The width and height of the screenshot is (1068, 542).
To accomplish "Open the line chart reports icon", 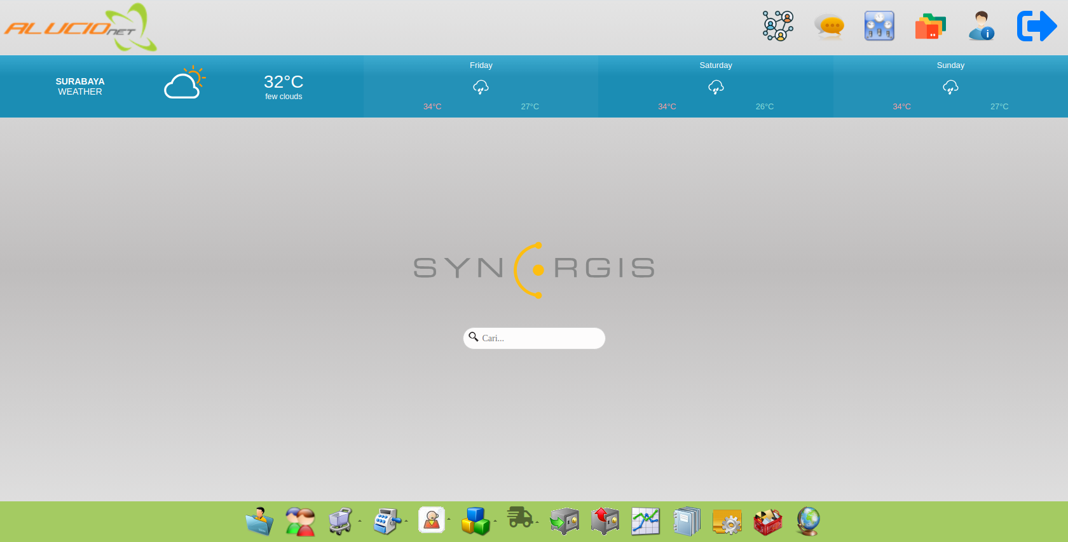I will 645,521.
